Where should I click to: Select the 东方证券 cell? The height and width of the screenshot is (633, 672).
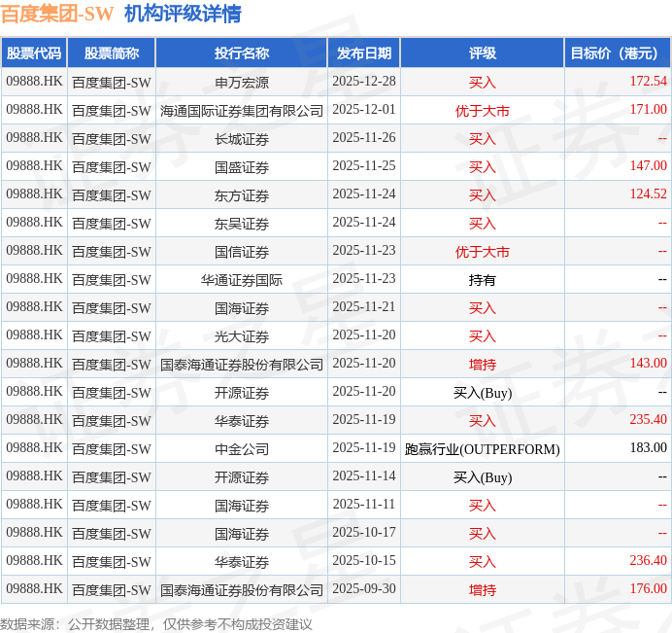coord(242,194)
